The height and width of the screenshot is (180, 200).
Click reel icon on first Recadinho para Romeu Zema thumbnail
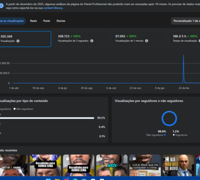(34, 158)
